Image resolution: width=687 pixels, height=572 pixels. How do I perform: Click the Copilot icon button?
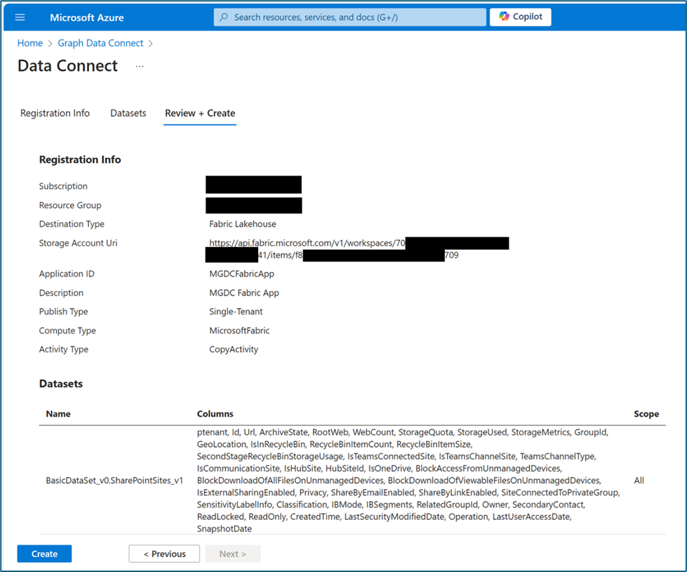tap(520, 17)
